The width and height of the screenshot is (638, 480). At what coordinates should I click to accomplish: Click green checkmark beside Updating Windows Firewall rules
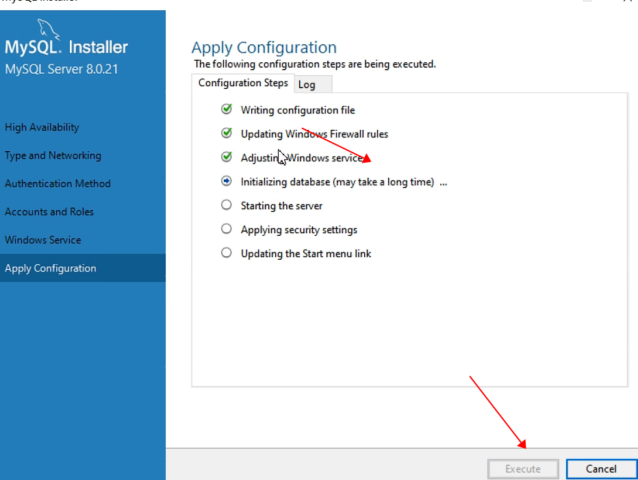(x=227, y=133)
